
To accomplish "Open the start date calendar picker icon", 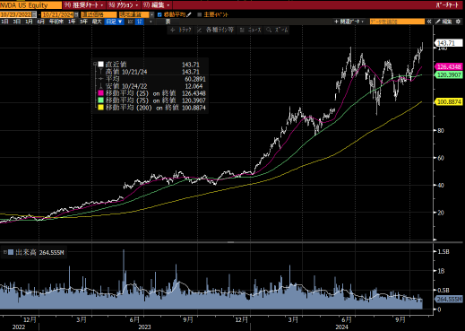I will click(34, 14).
